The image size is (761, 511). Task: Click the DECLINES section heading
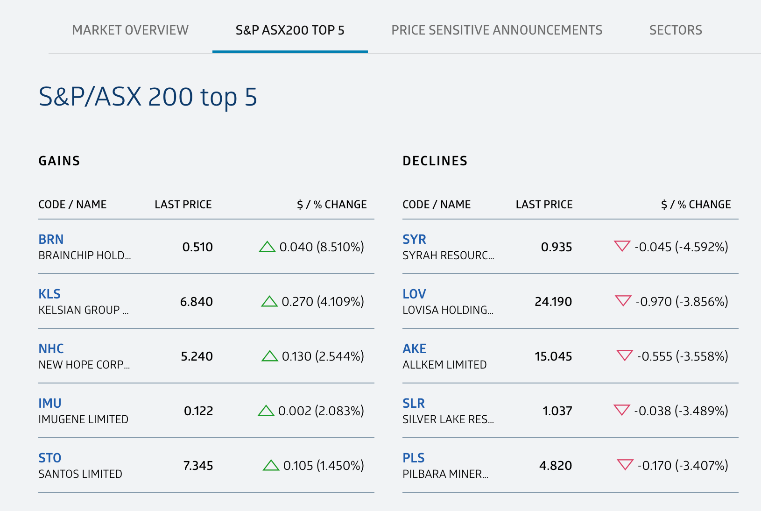[x=435, y=161]
